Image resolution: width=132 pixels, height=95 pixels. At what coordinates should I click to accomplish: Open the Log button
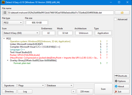pyautogui.click(x=25, y=92)
